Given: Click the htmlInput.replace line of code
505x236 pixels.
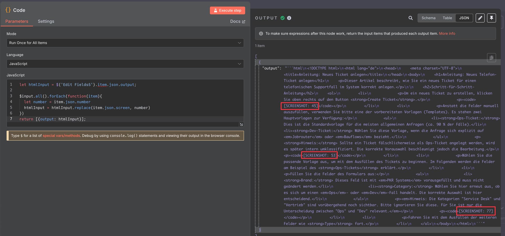Looking at the screenshot, I should point(87,108).
